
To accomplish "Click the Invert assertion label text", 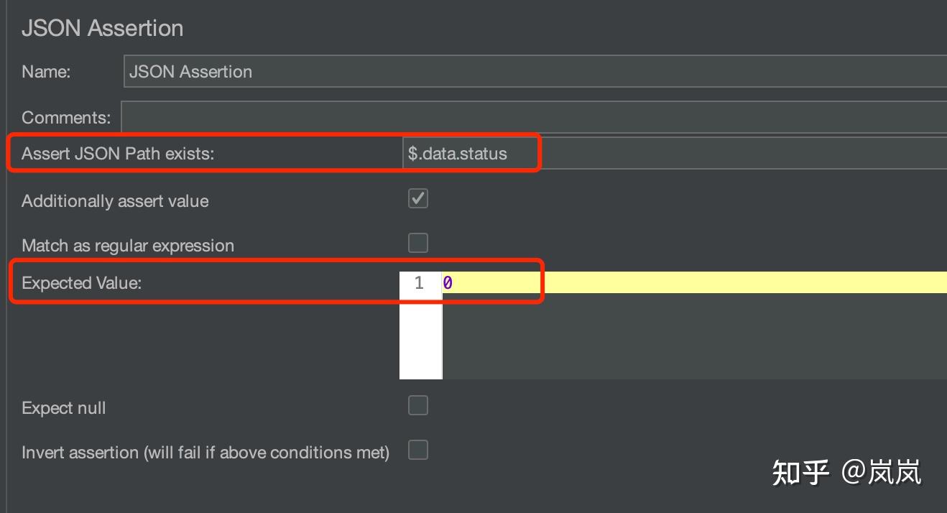I will (205, 453).
